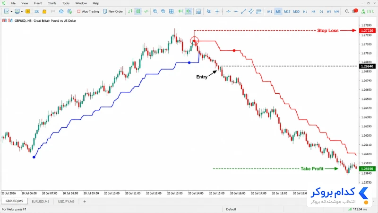Open the objects list tool icon
Viewport: 378px width, 213px height.
click(258, 11)
